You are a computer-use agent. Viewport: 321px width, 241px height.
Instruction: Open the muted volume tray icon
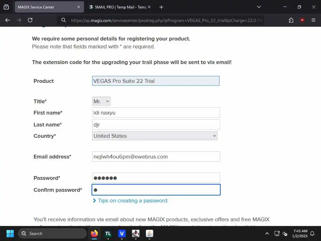(285, 233)
